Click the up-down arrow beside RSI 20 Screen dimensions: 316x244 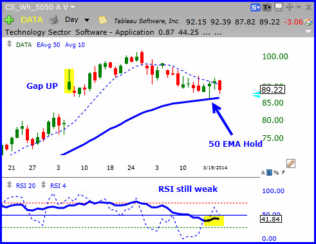[x=9, y=185]
